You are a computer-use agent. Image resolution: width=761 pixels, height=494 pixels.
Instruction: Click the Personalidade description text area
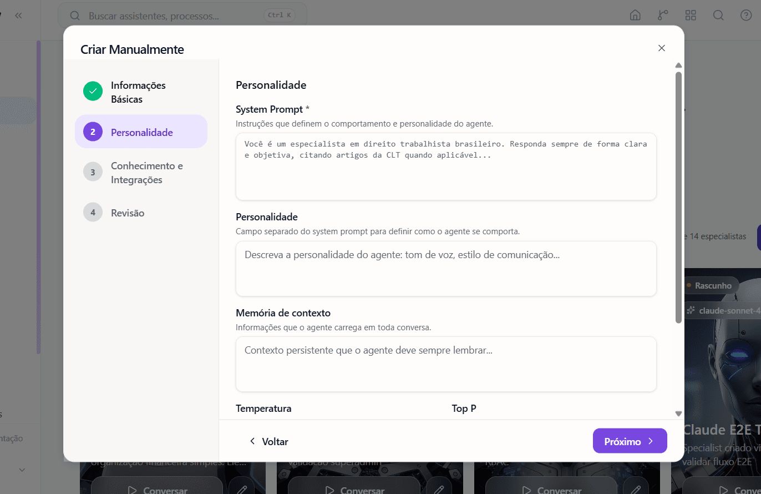[446, 269]
